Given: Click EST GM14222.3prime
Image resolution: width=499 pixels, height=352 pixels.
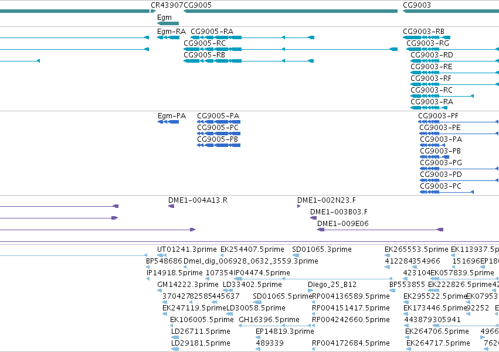Looking at the screenshot, I should (x=159, y=291).
